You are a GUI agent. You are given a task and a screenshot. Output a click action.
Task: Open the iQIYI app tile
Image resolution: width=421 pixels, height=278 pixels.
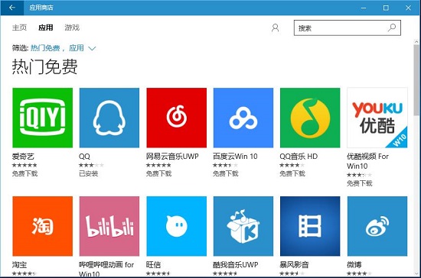point(42,118)
